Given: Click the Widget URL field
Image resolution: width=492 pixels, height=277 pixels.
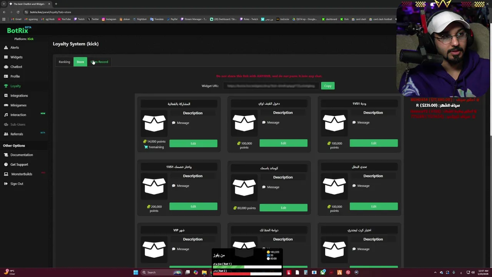Looking at the screenshot, I should point(271,86).
